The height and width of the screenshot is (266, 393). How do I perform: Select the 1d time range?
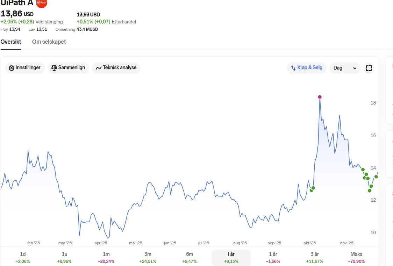23,258
